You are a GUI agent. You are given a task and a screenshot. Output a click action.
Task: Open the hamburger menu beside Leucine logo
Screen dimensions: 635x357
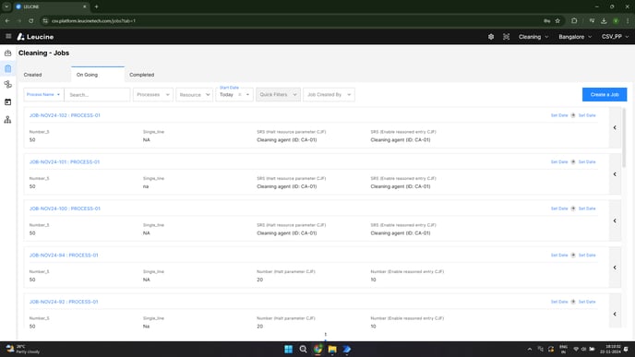8,36
